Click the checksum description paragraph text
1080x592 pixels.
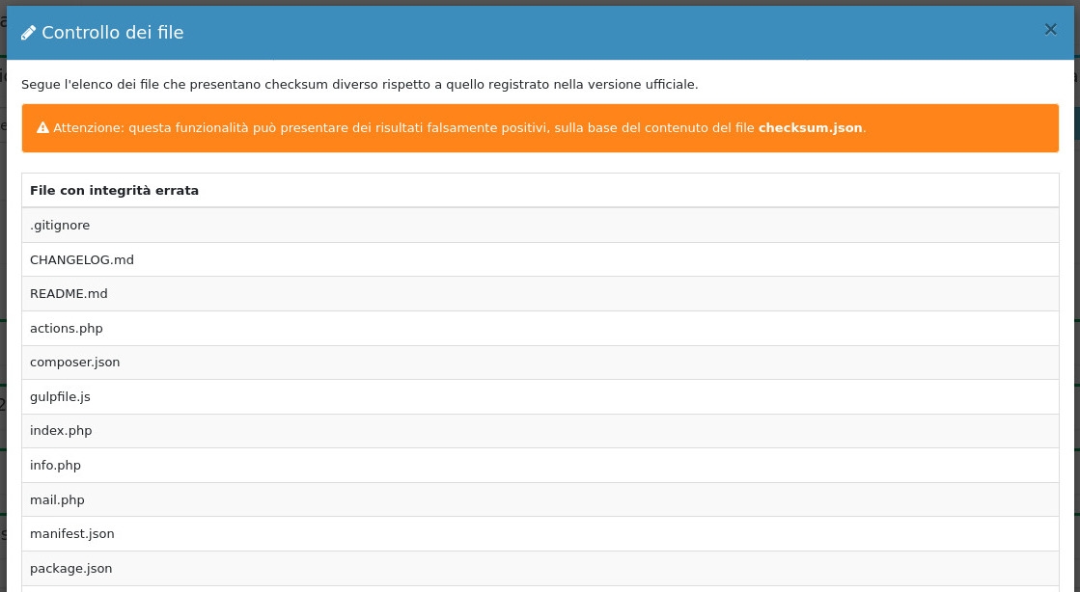point(359,85)
